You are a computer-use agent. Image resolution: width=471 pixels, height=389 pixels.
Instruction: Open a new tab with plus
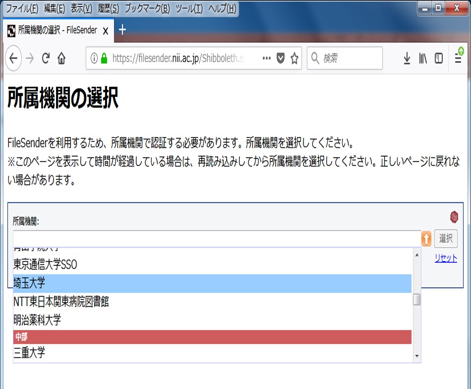[x=122, y=30]
